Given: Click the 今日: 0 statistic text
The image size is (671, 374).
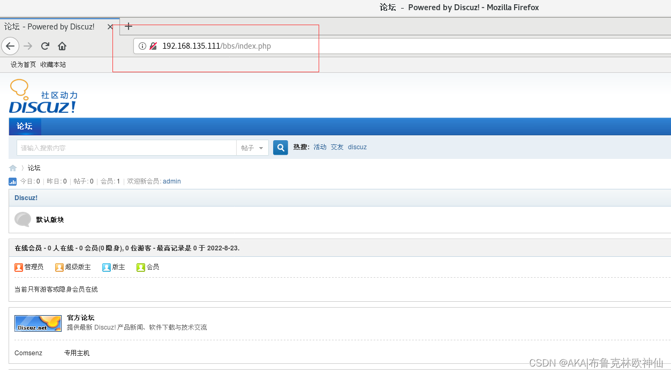Looking at the screenshot, I should pos(30,181).
